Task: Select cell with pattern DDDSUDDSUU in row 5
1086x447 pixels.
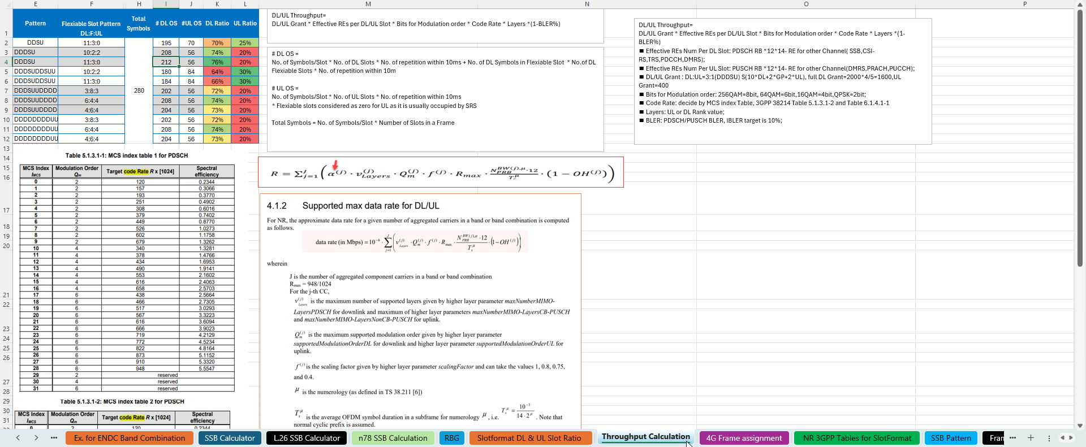Action: pos(35,72)
